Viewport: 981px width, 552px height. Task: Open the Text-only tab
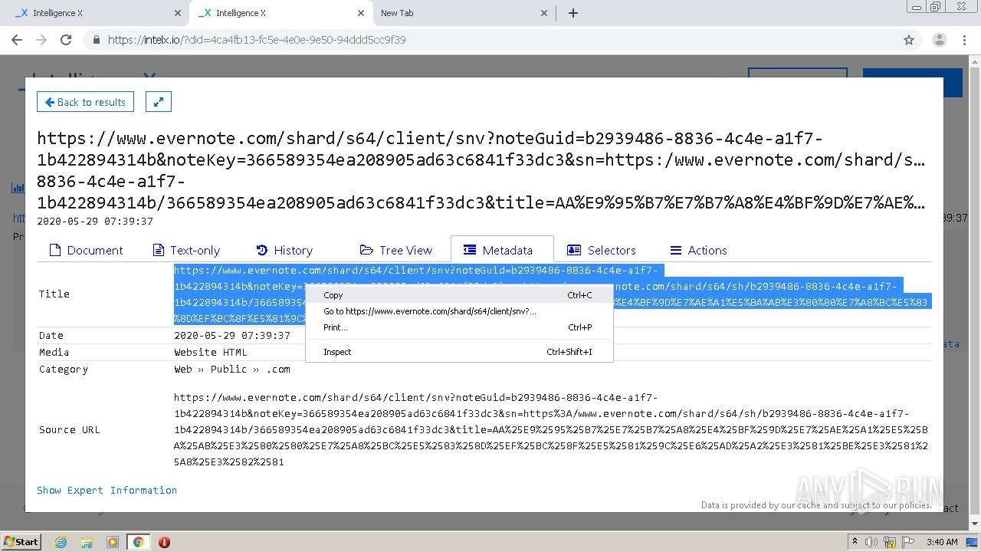(x=186, y=250)
